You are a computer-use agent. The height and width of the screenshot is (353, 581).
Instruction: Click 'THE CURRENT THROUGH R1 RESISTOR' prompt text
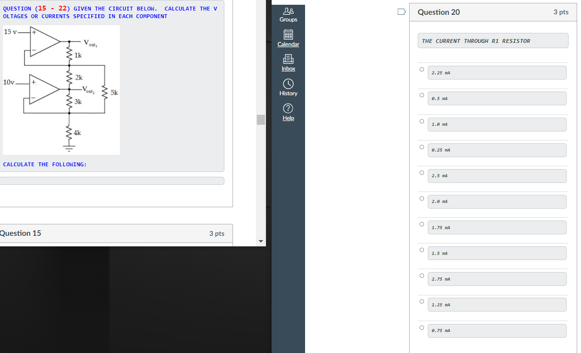click(476, 41)
